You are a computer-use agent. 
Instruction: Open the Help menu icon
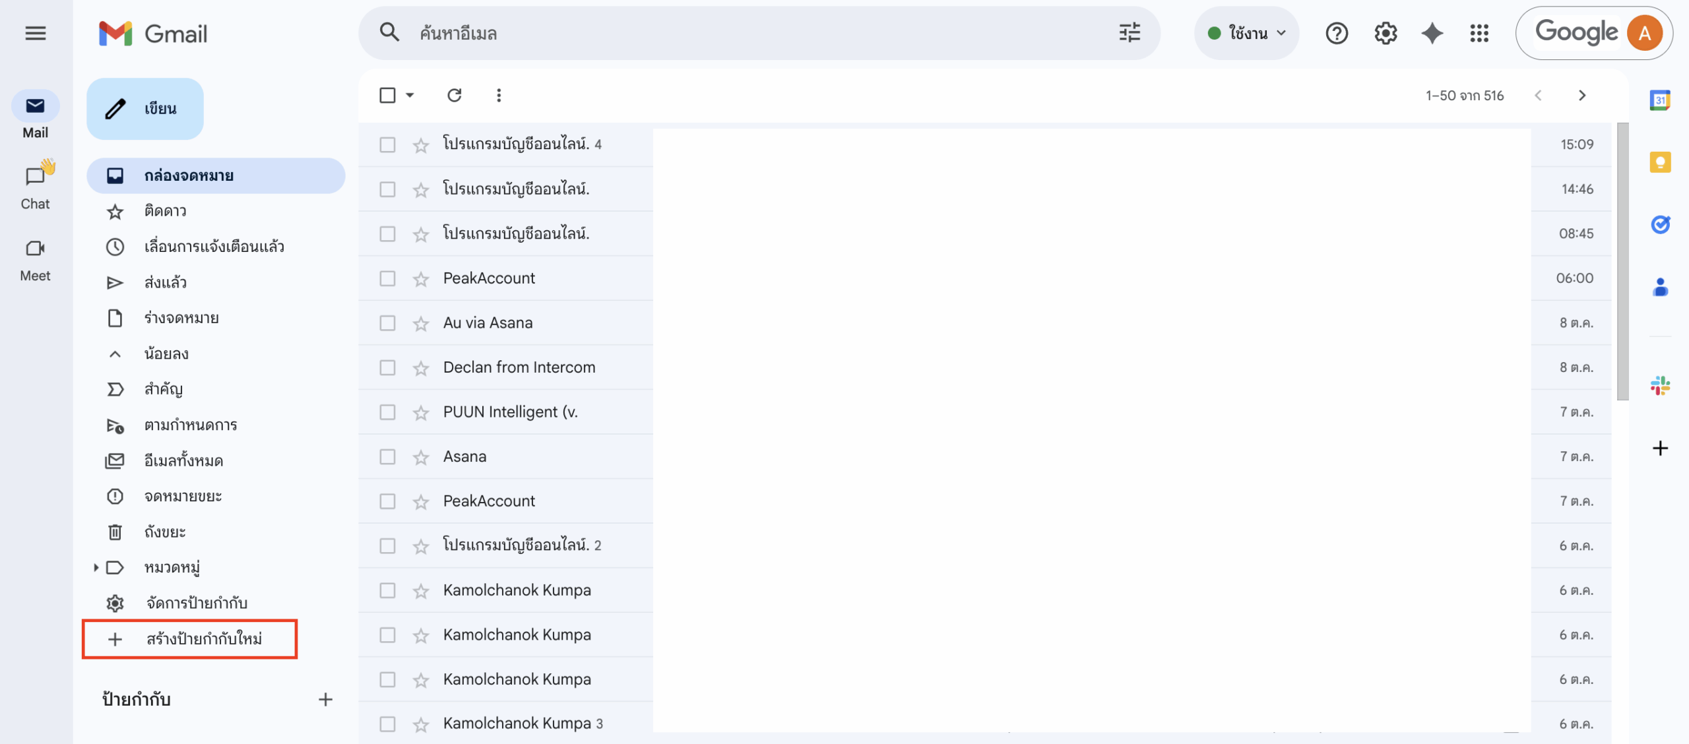pyautogui.click(x=1337, y=33)
